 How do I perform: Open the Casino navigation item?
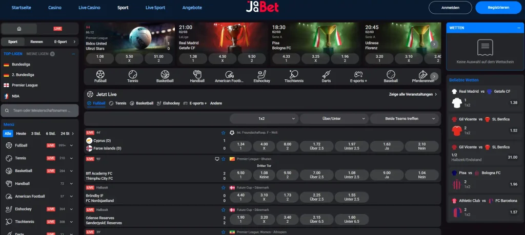click(x=55, y=8)
